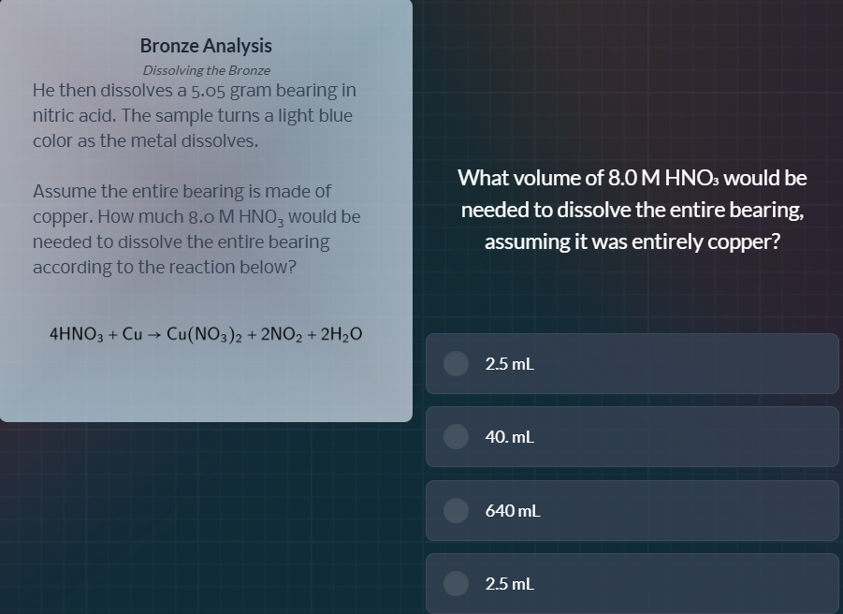
Task: Click the Dissolving the Bronze subtitle
Action: pyautogui.click(x=206, y=70)
